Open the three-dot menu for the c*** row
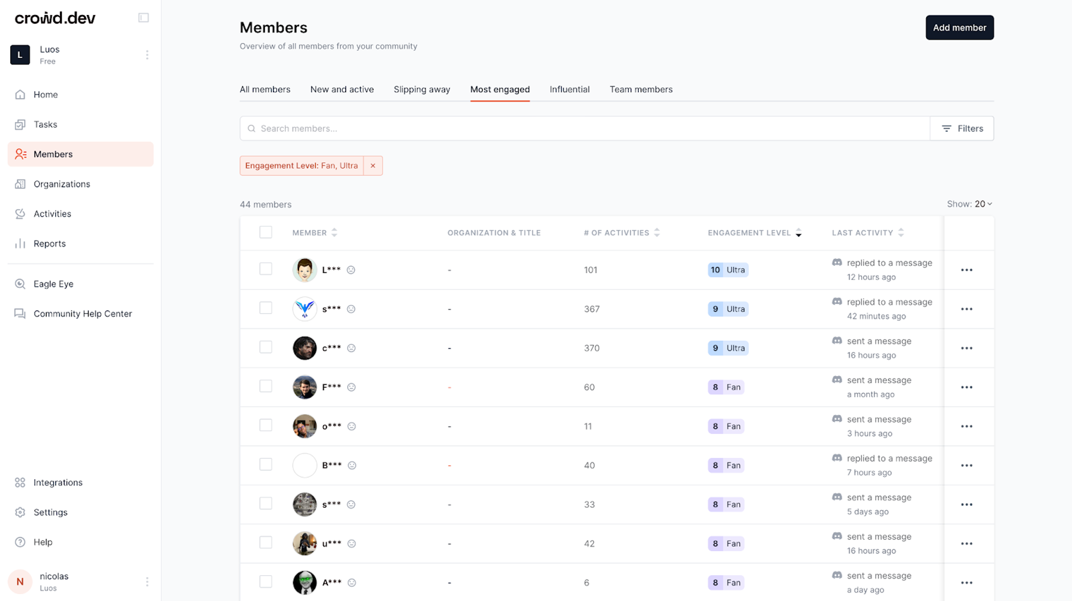The width and height of the screenshot is (1072, 601). coord(966,348)
